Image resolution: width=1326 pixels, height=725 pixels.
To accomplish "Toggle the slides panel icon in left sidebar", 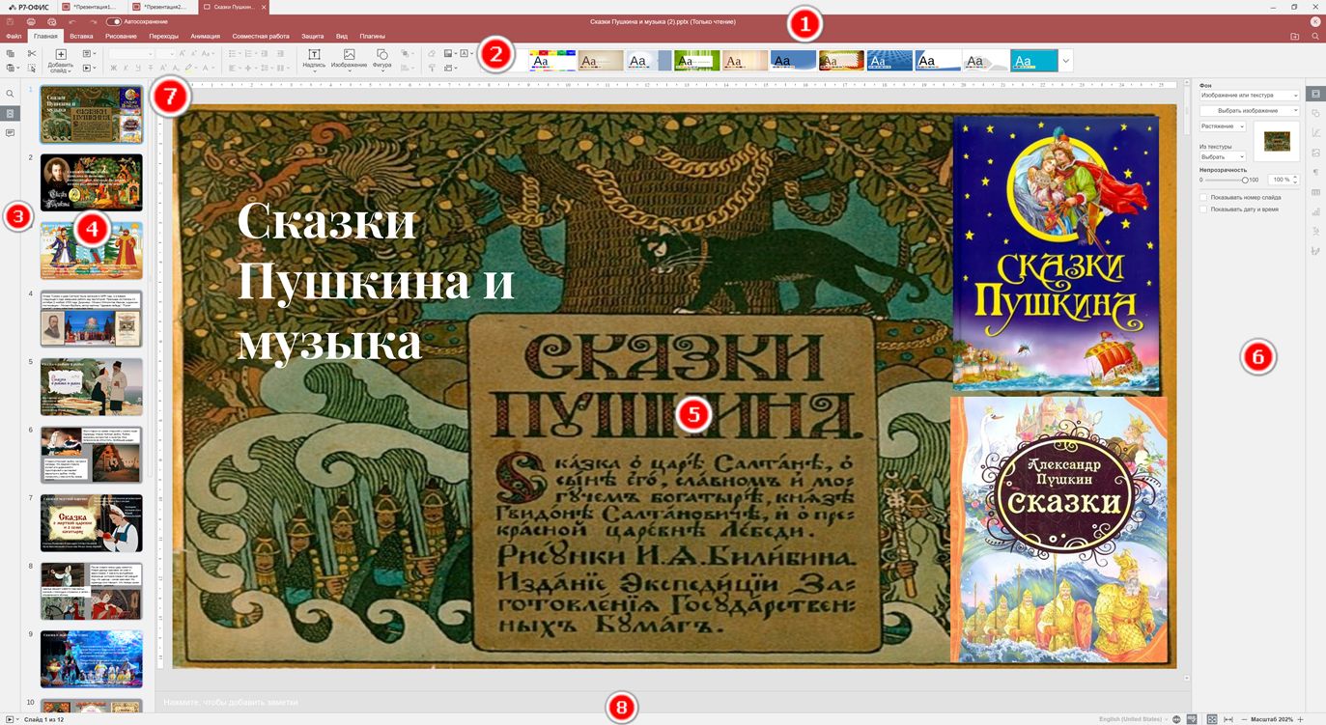I will (x=10, y=113).
